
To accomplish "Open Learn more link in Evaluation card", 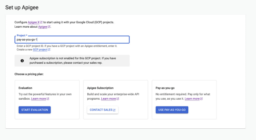I will click(x=38, y=99).
